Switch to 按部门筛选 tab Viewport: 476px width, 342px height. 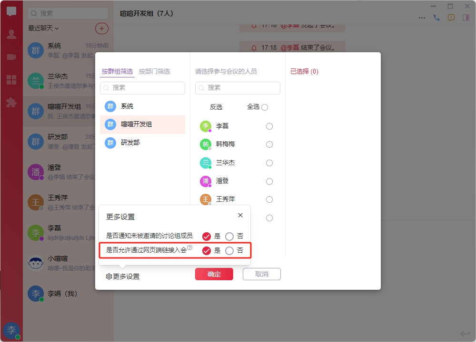[x=154, y=71]
